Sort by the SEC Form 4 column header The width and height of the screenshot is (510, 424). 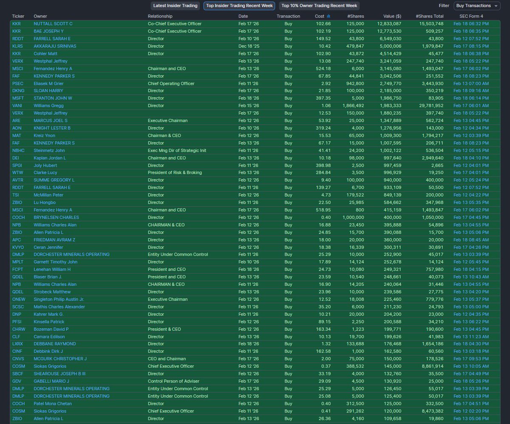[x=471, y=16]
